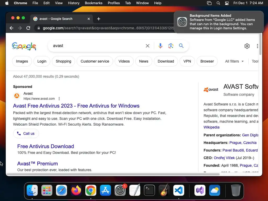Image resolution: width=268 pixels, height=201 pixels.
Task: Click the Avast favicon in the sponsored result
Action: coord(17,96)
